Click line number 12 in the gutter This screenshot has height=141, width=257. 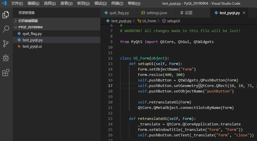[x=110, y=58]
